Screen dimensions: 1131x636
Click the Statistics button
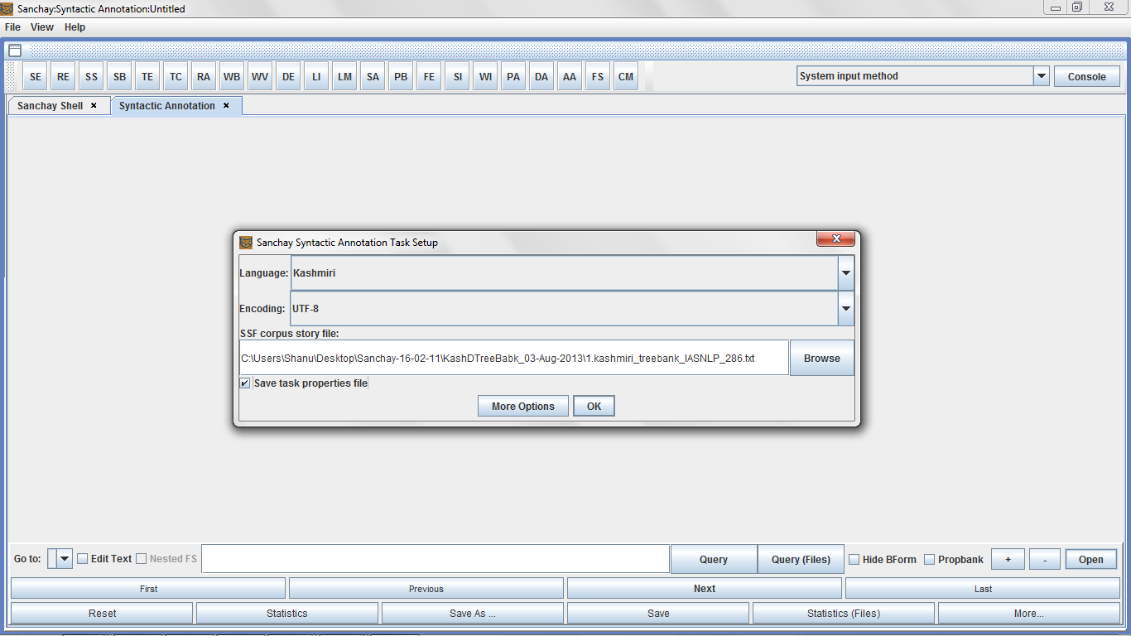pyautogui.click(x=287, y=614)
